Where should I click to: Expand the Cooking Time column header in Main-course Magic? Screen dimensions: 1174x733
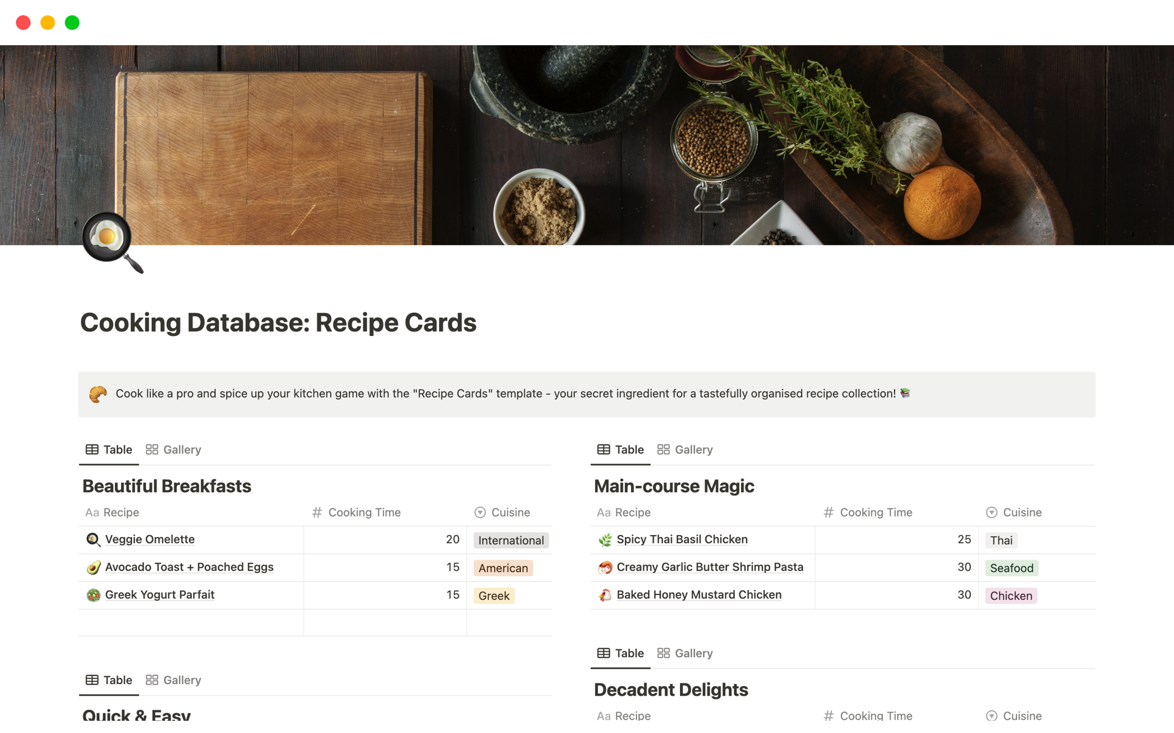coord(876,511)
